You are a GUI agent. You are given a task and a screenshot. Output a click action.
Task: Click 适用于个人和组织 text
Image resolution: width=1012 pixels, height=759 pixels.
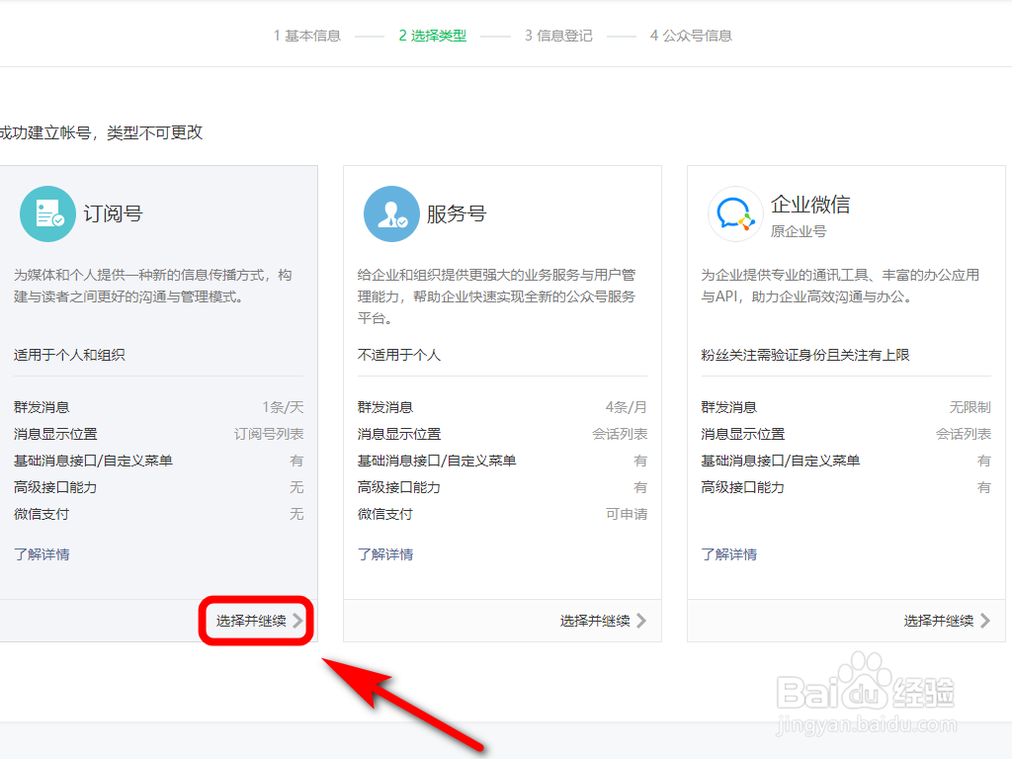coord(70,355)
